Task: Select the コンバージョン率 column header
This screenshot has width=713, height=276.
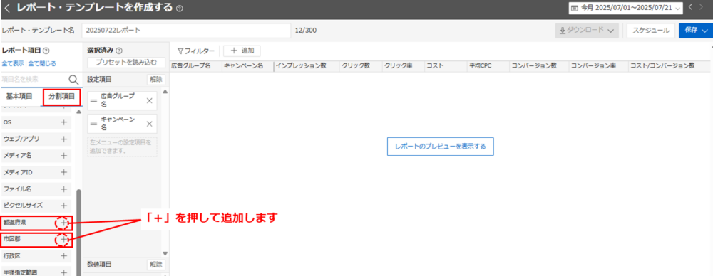Action: click(x=593, y=66)
